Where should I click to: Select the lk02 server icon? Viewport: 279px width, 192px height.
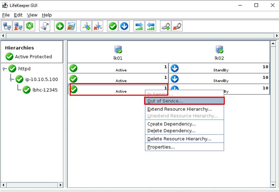click(219, 50)
